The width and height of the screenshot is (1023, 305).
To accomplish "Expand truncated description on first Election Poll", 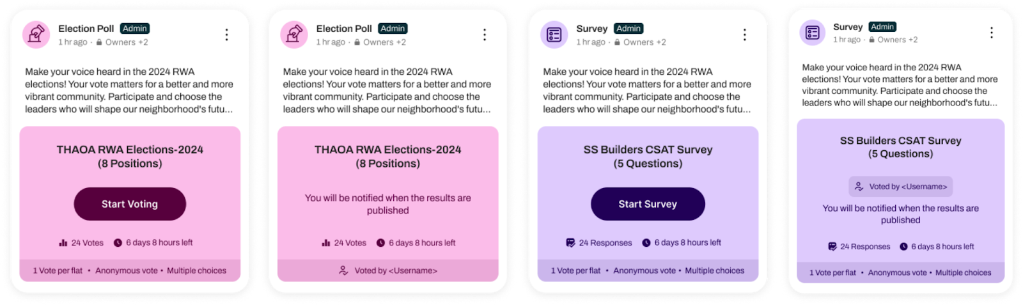I will tap(129, 90).
